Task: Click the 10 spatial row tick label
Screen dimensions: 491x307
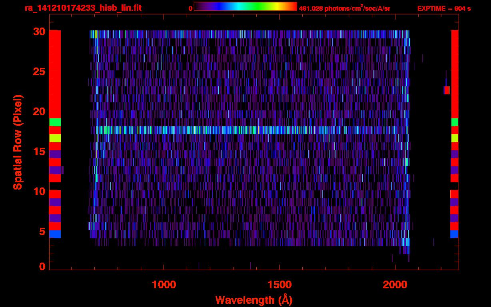Action: tap(39, 191)
